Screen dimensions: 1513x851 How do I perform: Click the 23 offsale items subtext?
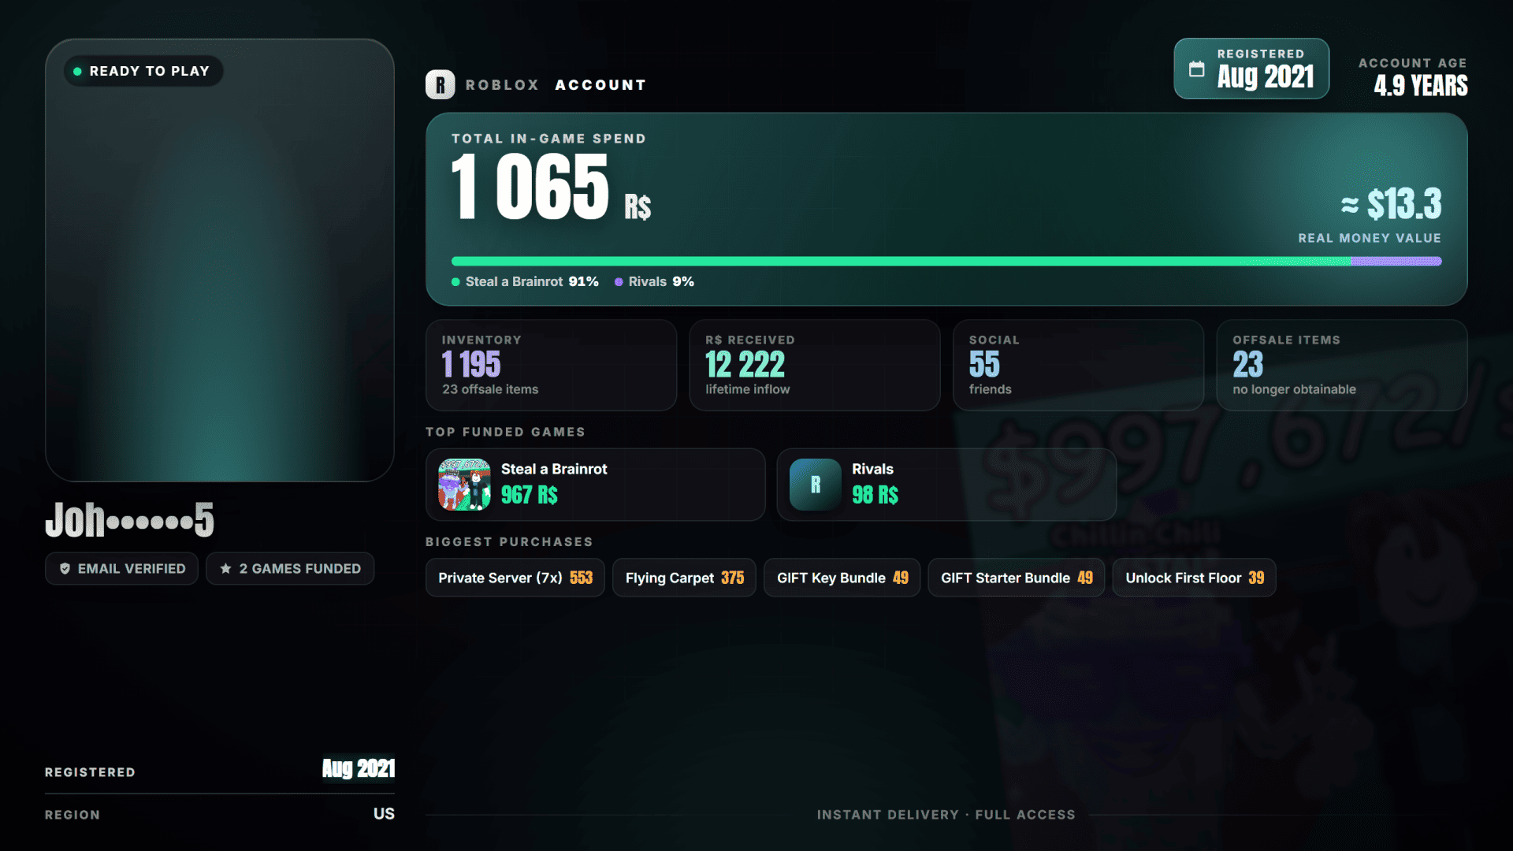click(490, 389)
